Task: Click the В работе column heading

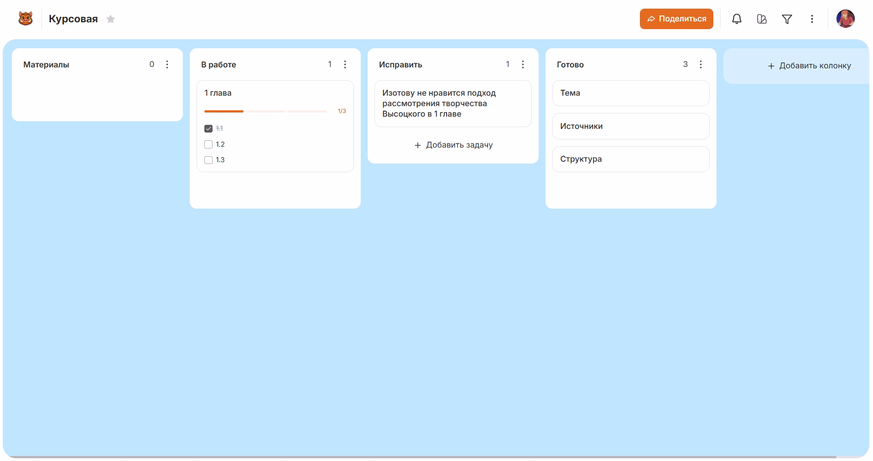Action: pos(218,65)
